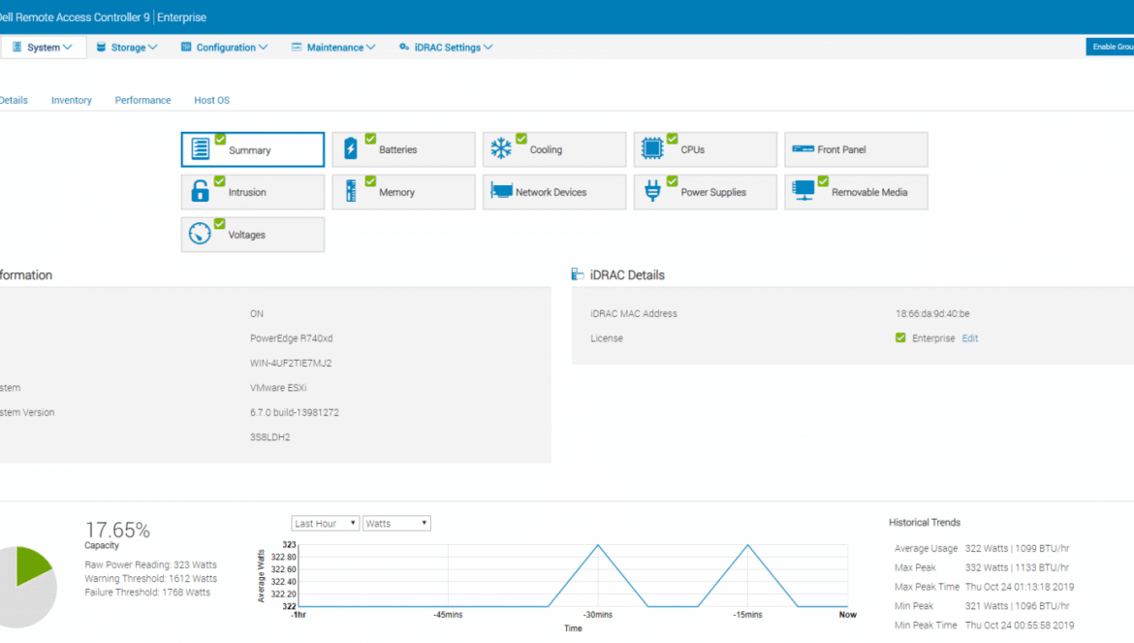Select the Front Panel tile label
Viewport: 1134px width, 643px height.
click(x=842, y=149)
